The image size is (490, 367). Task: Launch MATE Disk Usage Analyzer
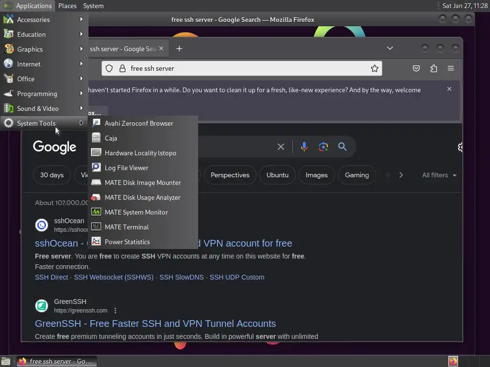pyautogui.click(x=143, y=197)
